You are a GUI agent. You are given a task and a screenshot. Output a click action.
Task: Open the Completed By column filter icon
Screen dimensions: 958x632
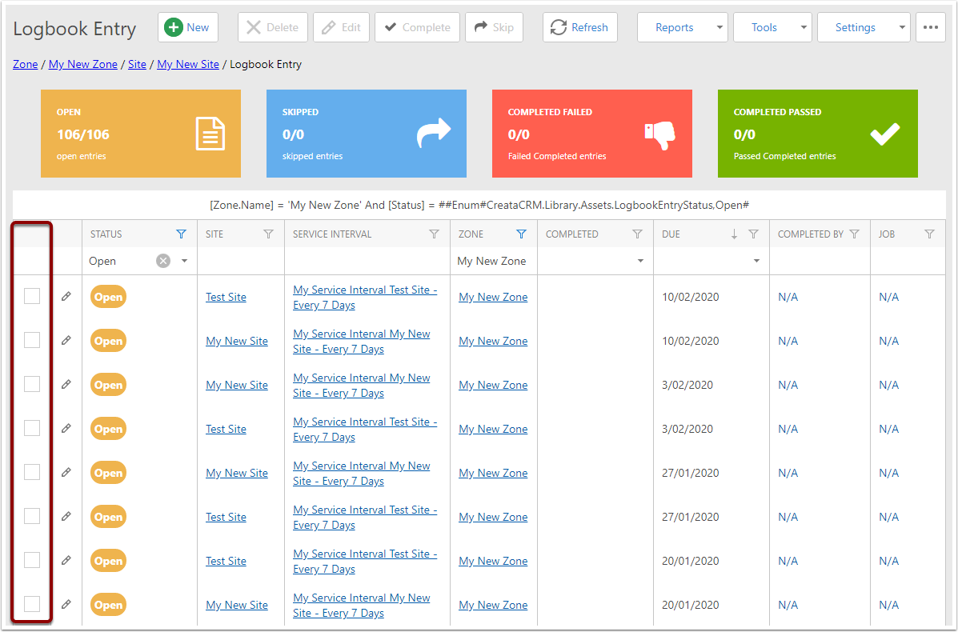point(854,234)
